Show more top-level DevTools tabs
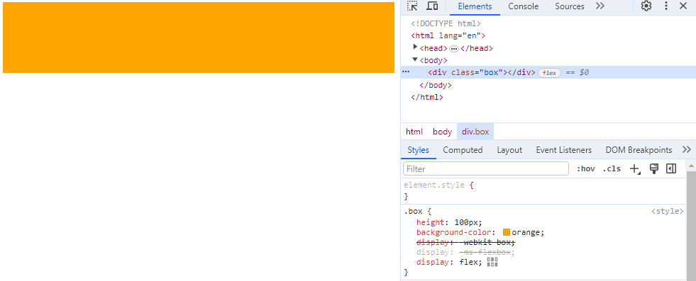Viewport: 696px width, 281px height. [x=600, y=6]
